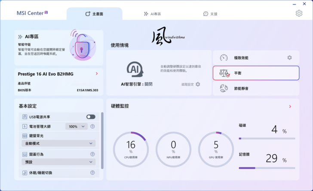Click the padlock illustration in AI專區 card
This screenshot has height=191, width=313.
83,45
